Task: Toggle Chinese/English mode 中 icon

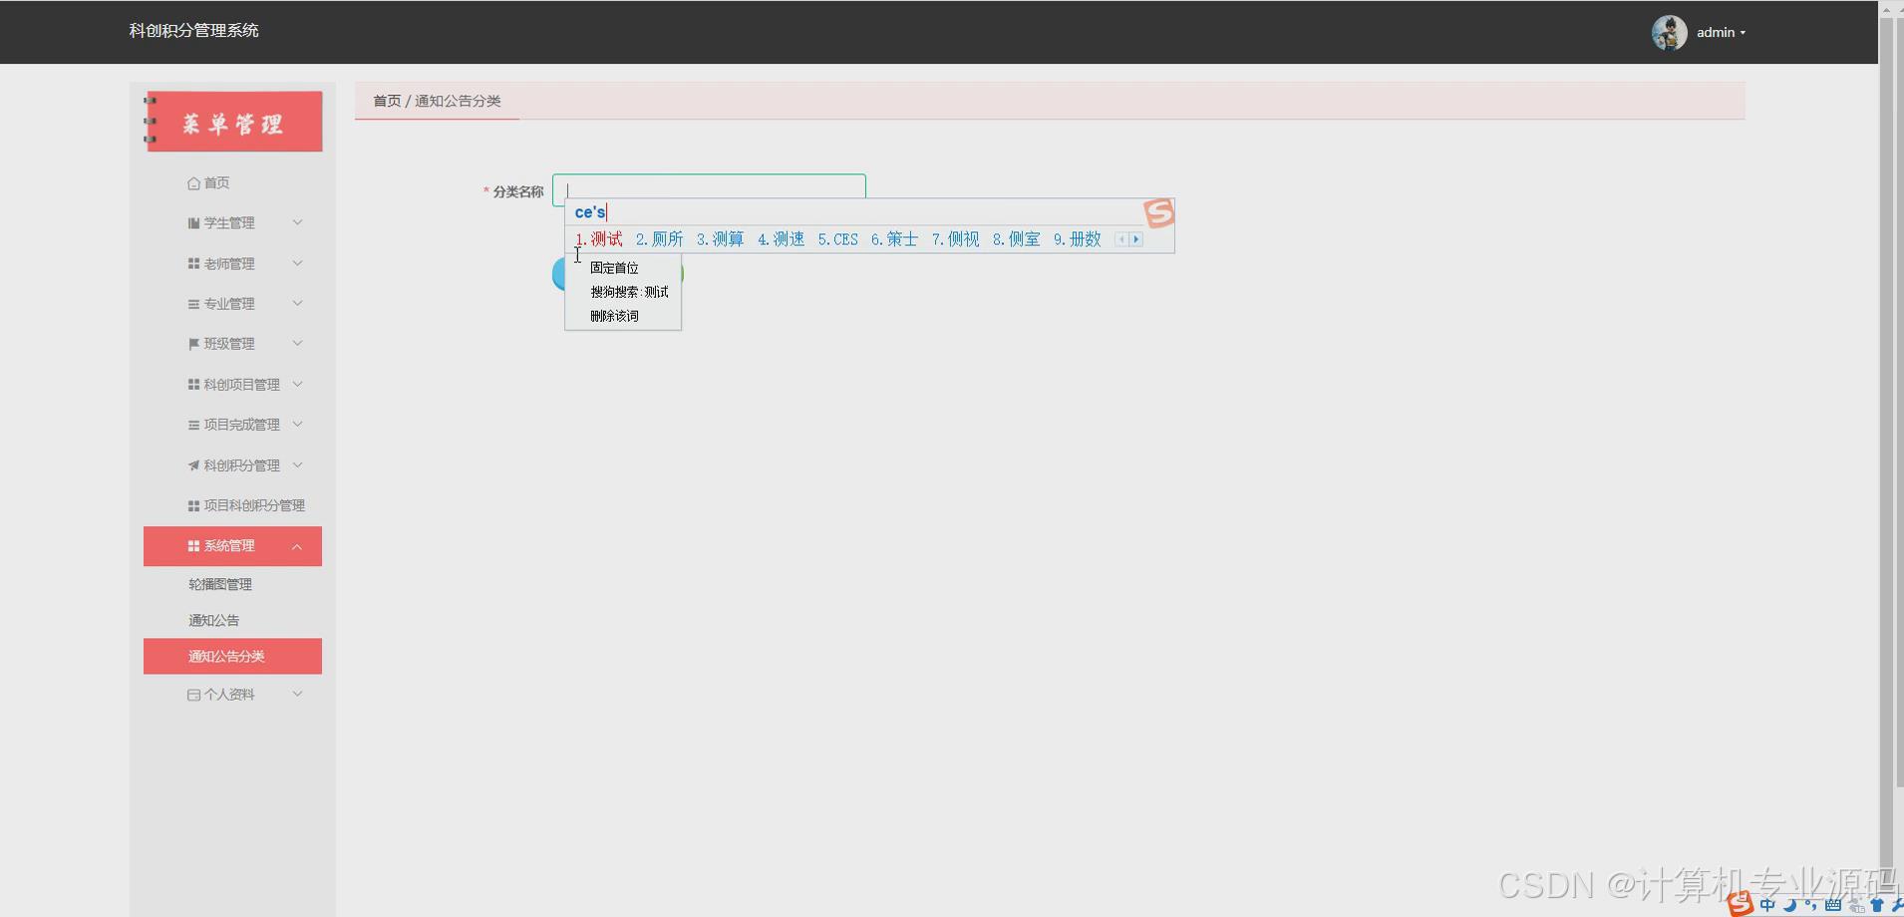Action: (1767, 905)
